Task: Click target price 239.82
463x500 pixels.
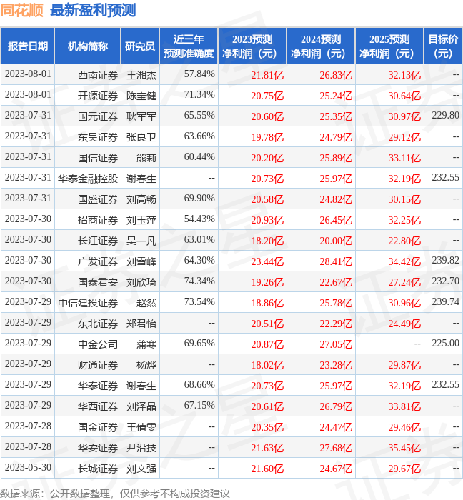Action: (445, 261)
